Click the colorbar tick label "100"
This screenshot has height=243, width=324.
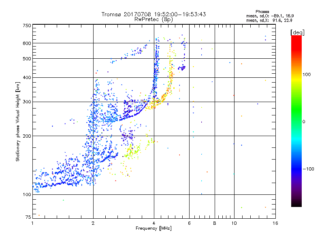(x=307, y=75)
